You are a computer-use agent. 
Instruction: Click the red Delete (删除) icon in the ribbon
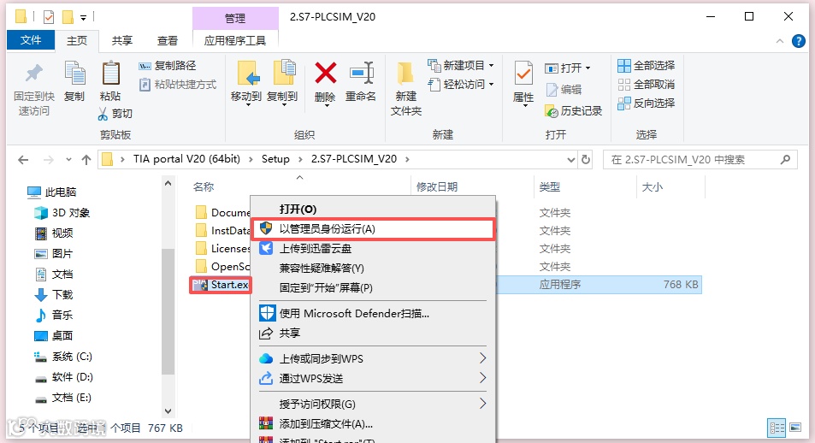coord(325,74)
